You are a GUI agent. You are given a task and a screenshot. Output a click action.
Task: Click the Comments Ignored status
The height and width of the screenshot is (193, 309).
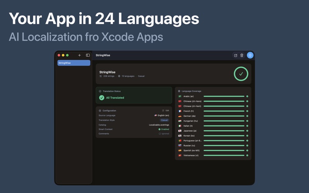click(164, 134)
